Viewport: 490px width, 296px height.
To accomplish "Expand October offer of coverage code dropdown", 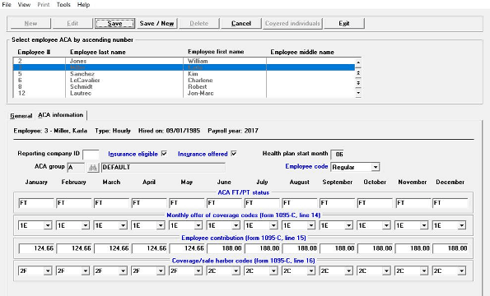I will [386, 225].
